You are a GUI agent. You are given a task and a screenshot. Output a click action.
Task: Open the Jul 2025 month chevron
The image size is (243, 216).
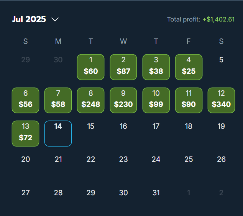[x=55, y=20]
